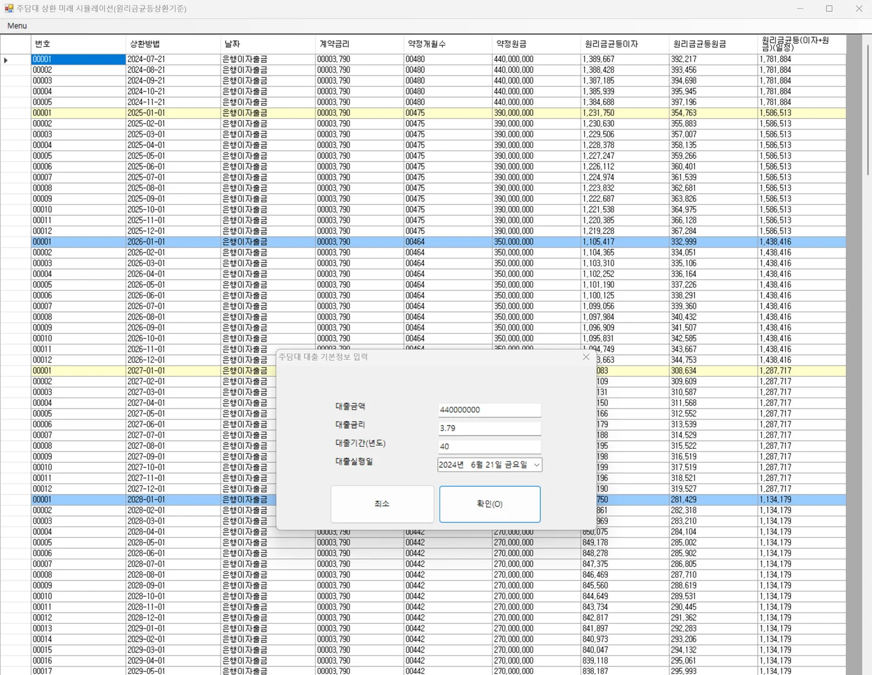The image size is (872, 675).
Task: Select 1,438,416 cell in 2026-10-01 row
Action: pyautogui.click(x=801, y=338)
